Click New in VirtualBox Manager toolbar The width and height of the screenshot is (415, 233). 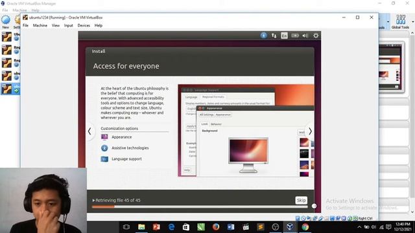[6, 21]
